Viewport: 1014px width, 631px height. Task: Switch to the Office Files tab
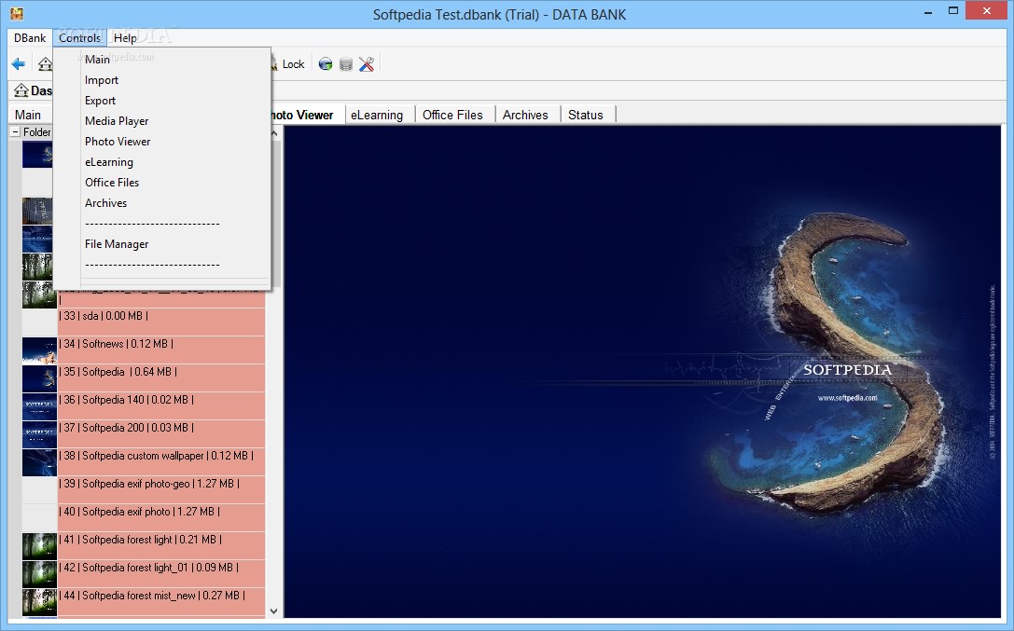pyautogui.click(x=452, y=115)
